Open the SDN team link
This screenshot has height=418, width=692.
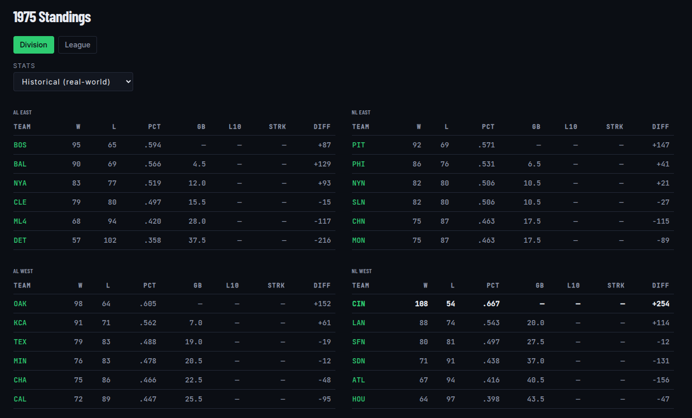coord(359,361)
